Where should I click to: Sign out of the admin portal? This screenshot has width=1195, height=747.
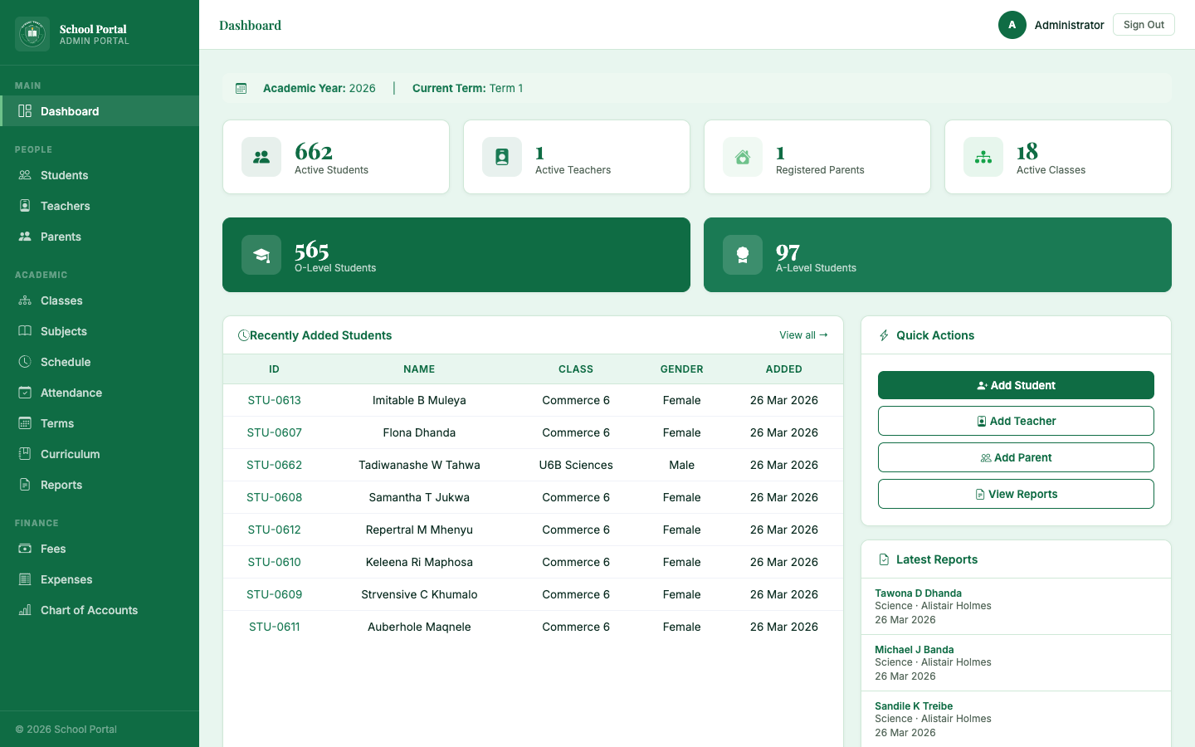tap(1143, 25)
